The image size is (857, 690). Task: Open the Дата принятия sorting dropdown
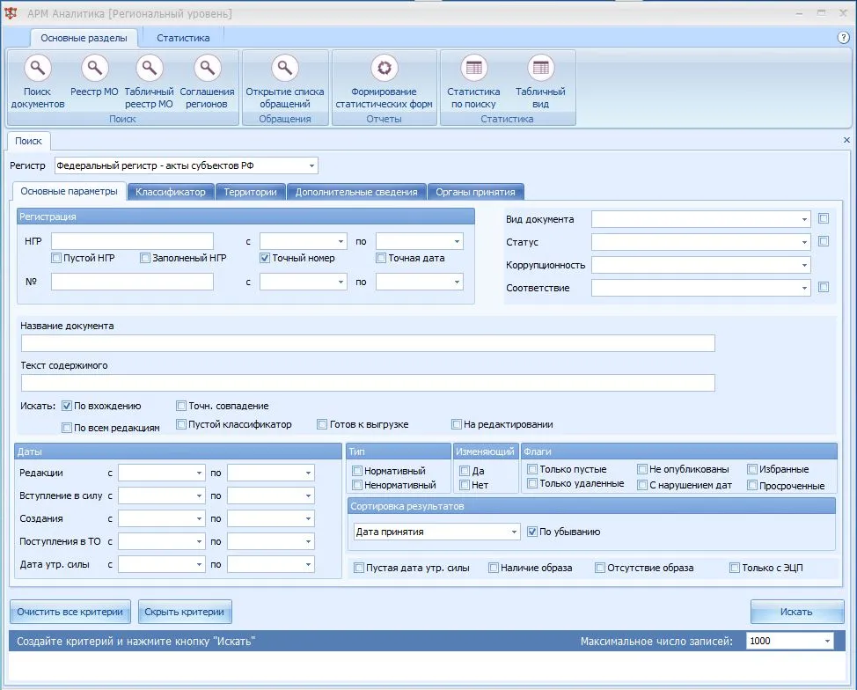pyautogui.click(x=515, y=532)
